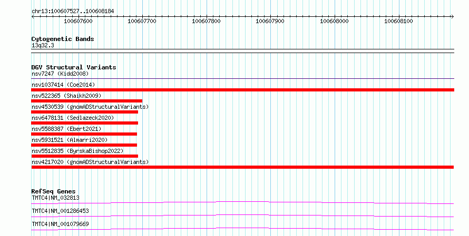The image size is (469, 236).
Task: Click the Cytogenetic Bands track title
Action: 63,39
